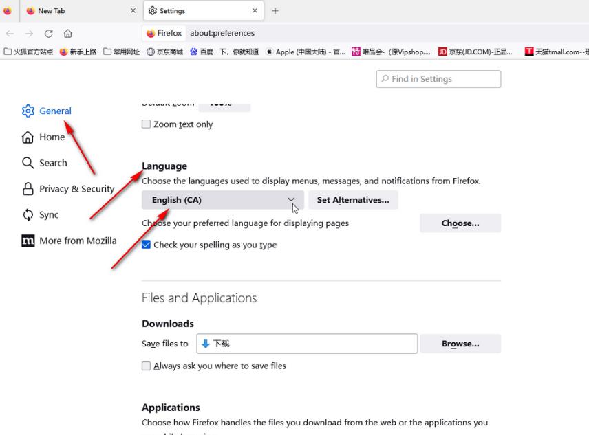Open Privacy & Security settings

click(x=67, y=188)
